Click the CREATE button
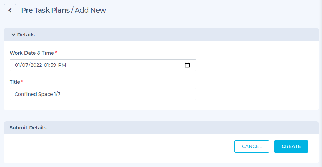This screenshot has width=322, height=167. [291, 147]
